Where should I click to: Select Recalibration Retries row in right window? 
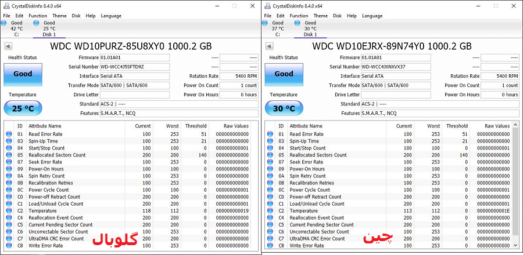[x=389, y=183]
